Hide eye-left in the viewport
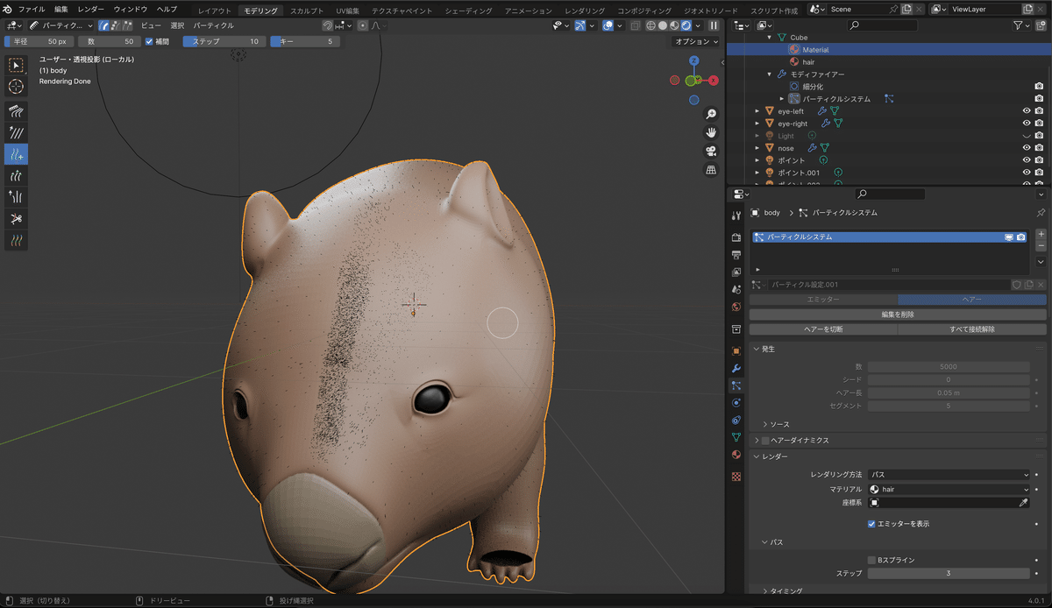 pos(1026,111)
